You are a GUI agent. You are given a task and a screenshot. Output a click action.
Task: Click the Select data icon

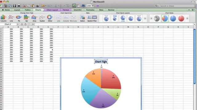[x=82, y=18]
